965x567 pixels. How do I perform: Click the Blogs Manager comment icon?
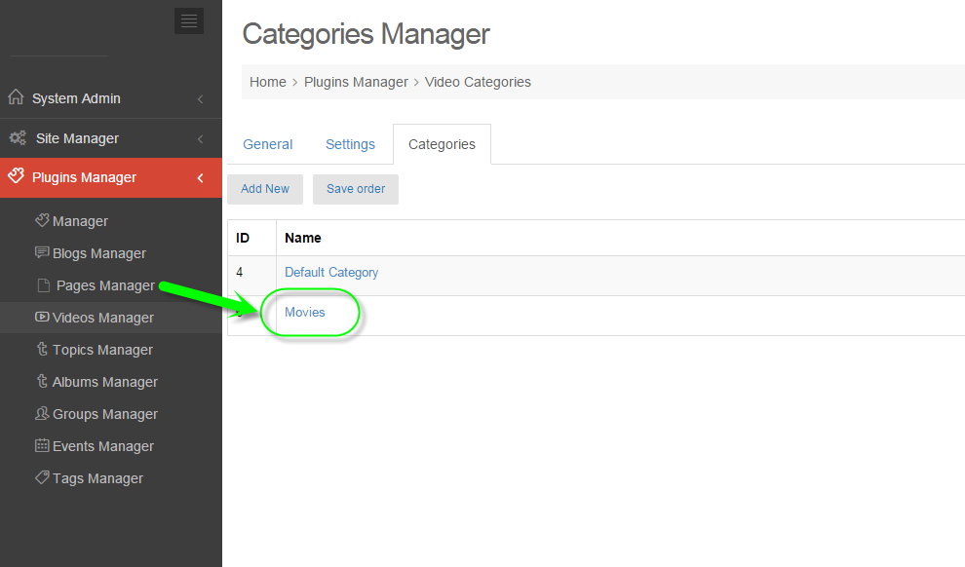pyautogui.click(x=42, y=252)
